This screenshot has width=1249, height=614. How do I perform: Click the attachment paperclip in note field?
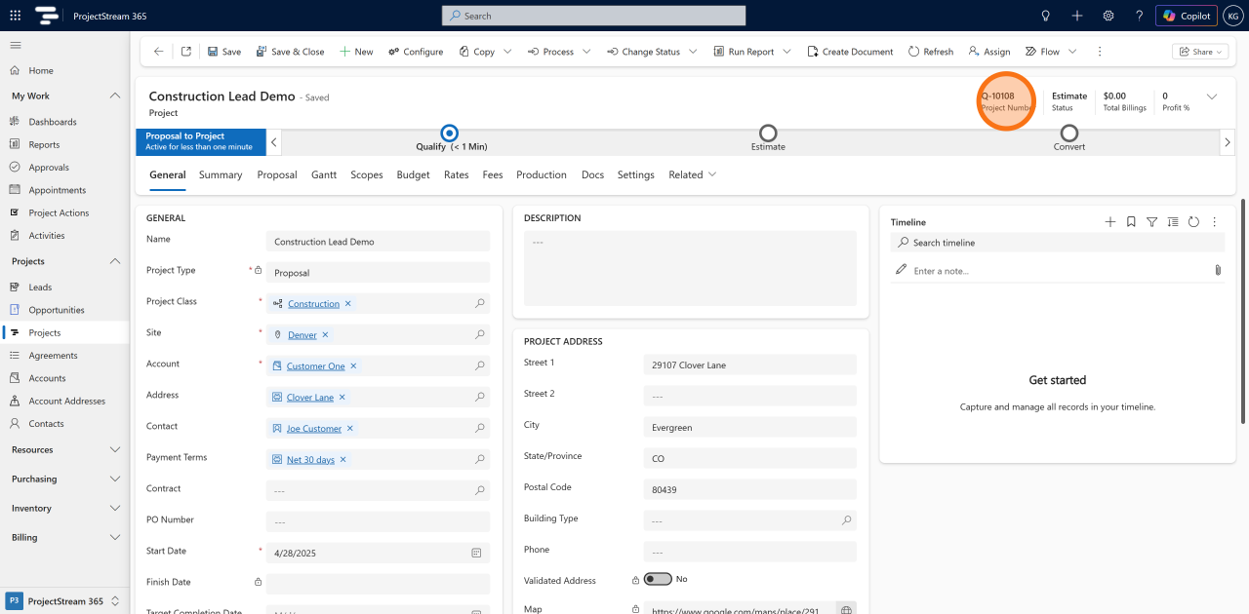click(1218, 270)
